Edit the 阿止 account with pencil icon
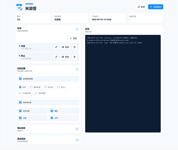Image resolution: width=178 pixels, height=150 pixels. [56, 57]
